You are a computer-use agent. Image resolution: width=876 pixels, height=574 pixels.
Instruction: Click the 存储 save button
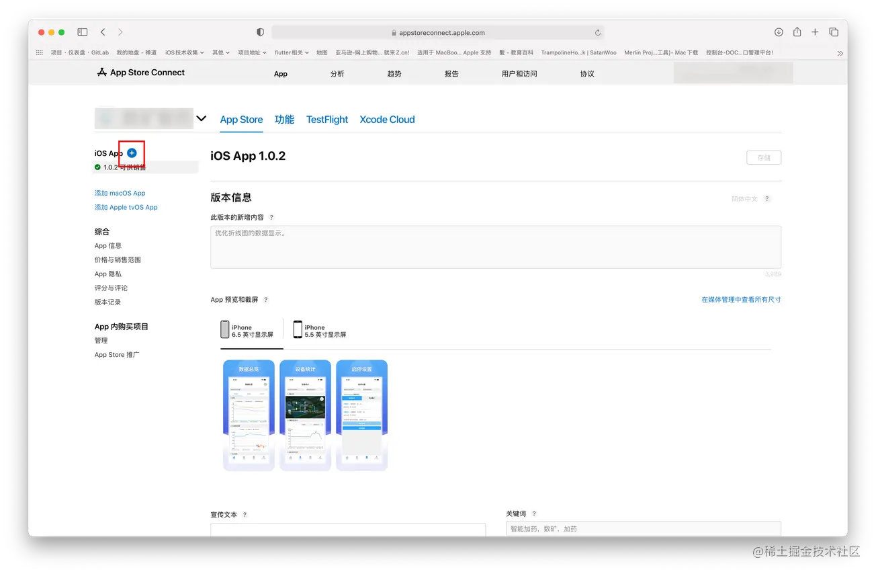click(x=763, y=157)
